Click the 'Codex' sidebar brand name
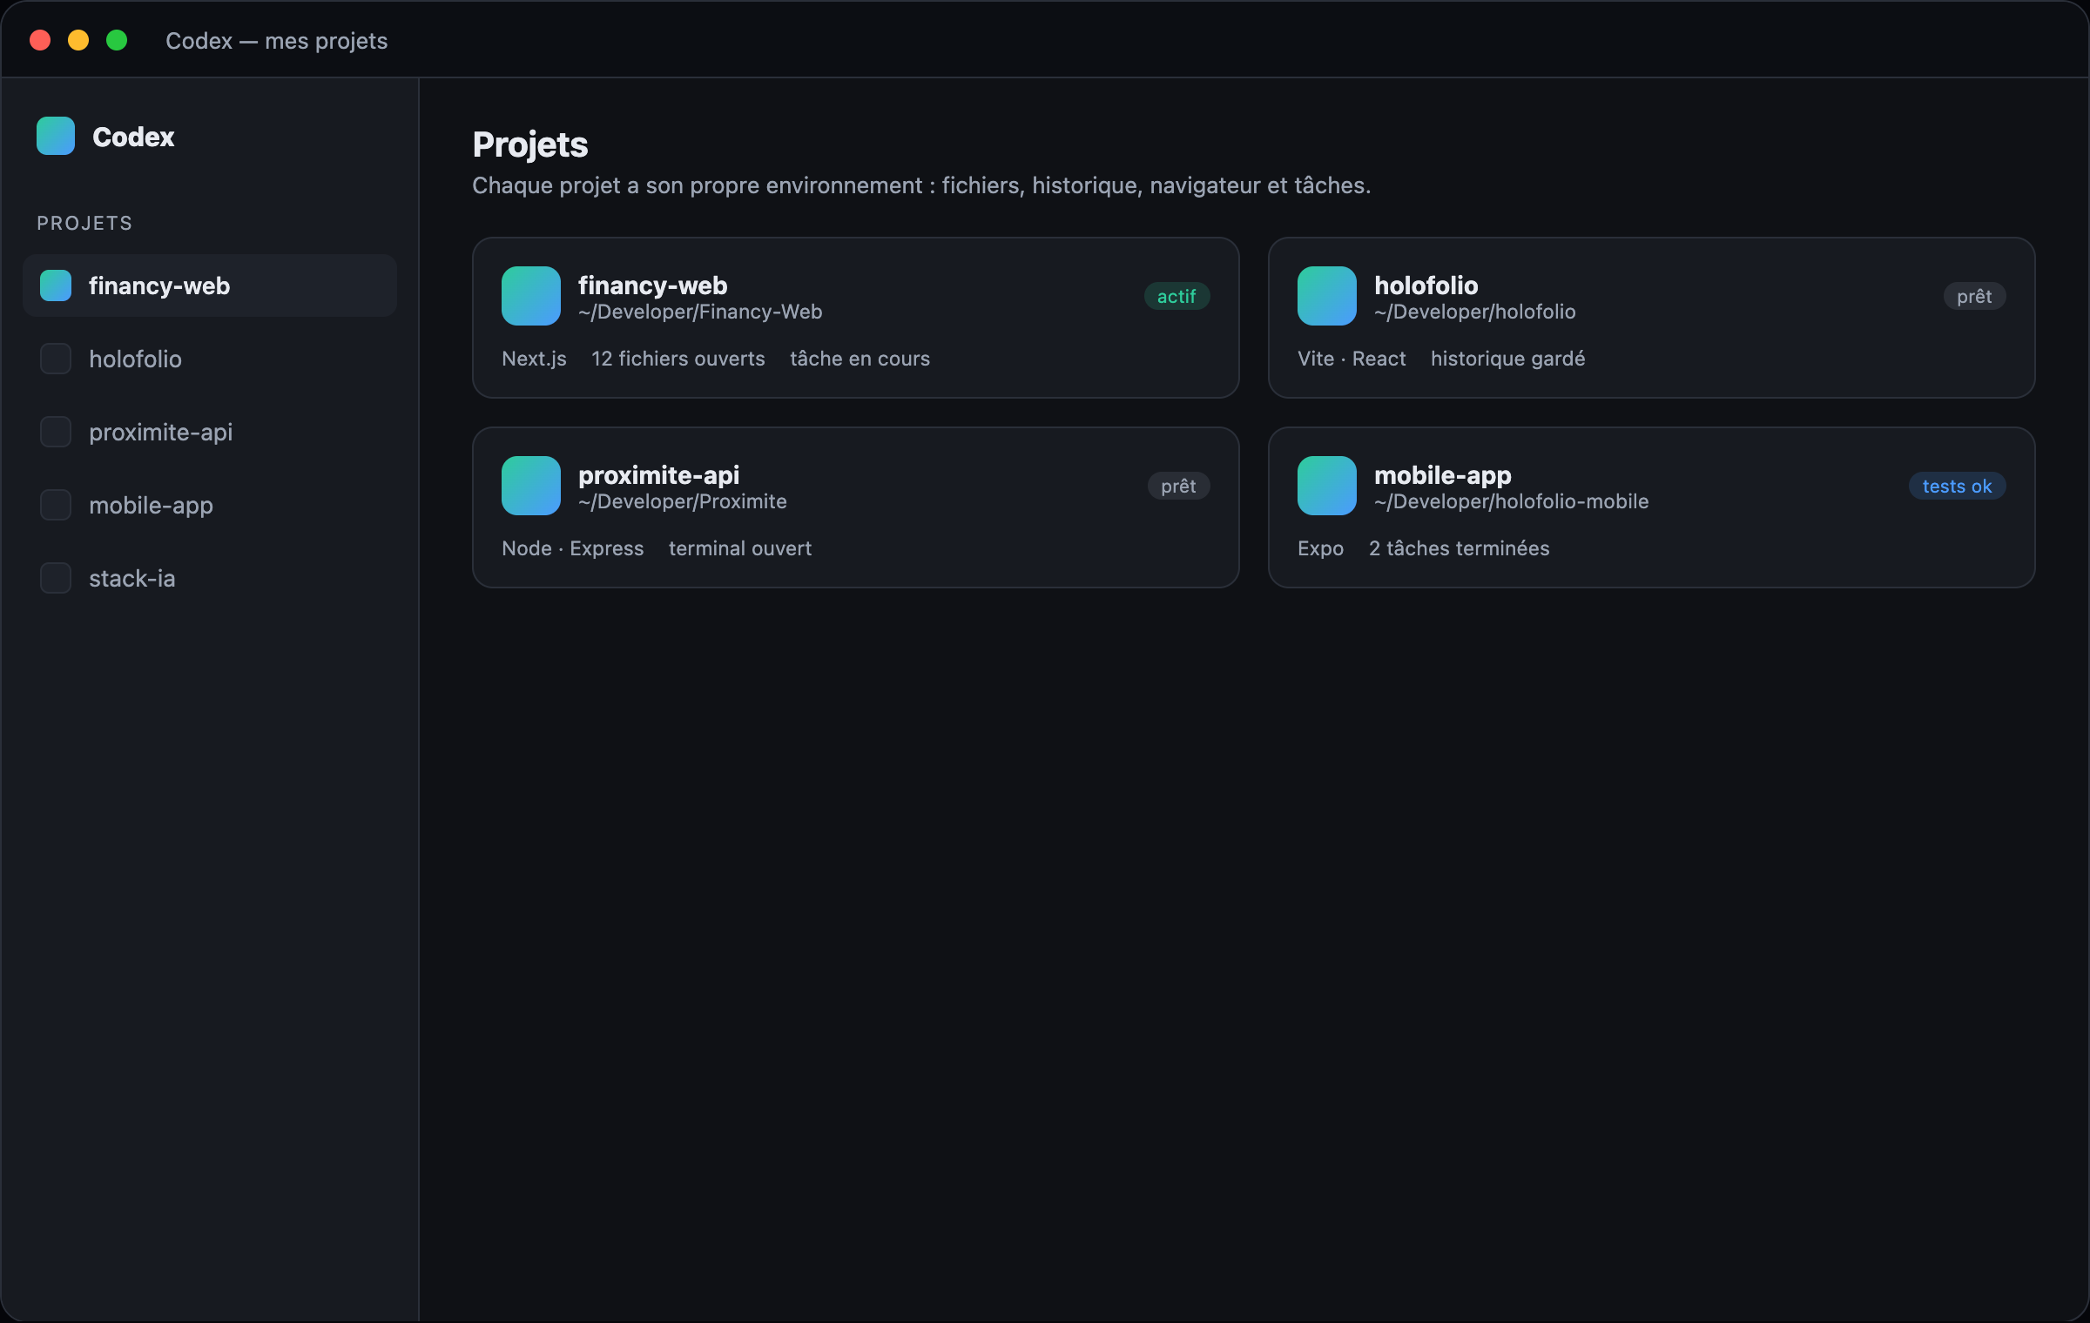 coord(133,137)
